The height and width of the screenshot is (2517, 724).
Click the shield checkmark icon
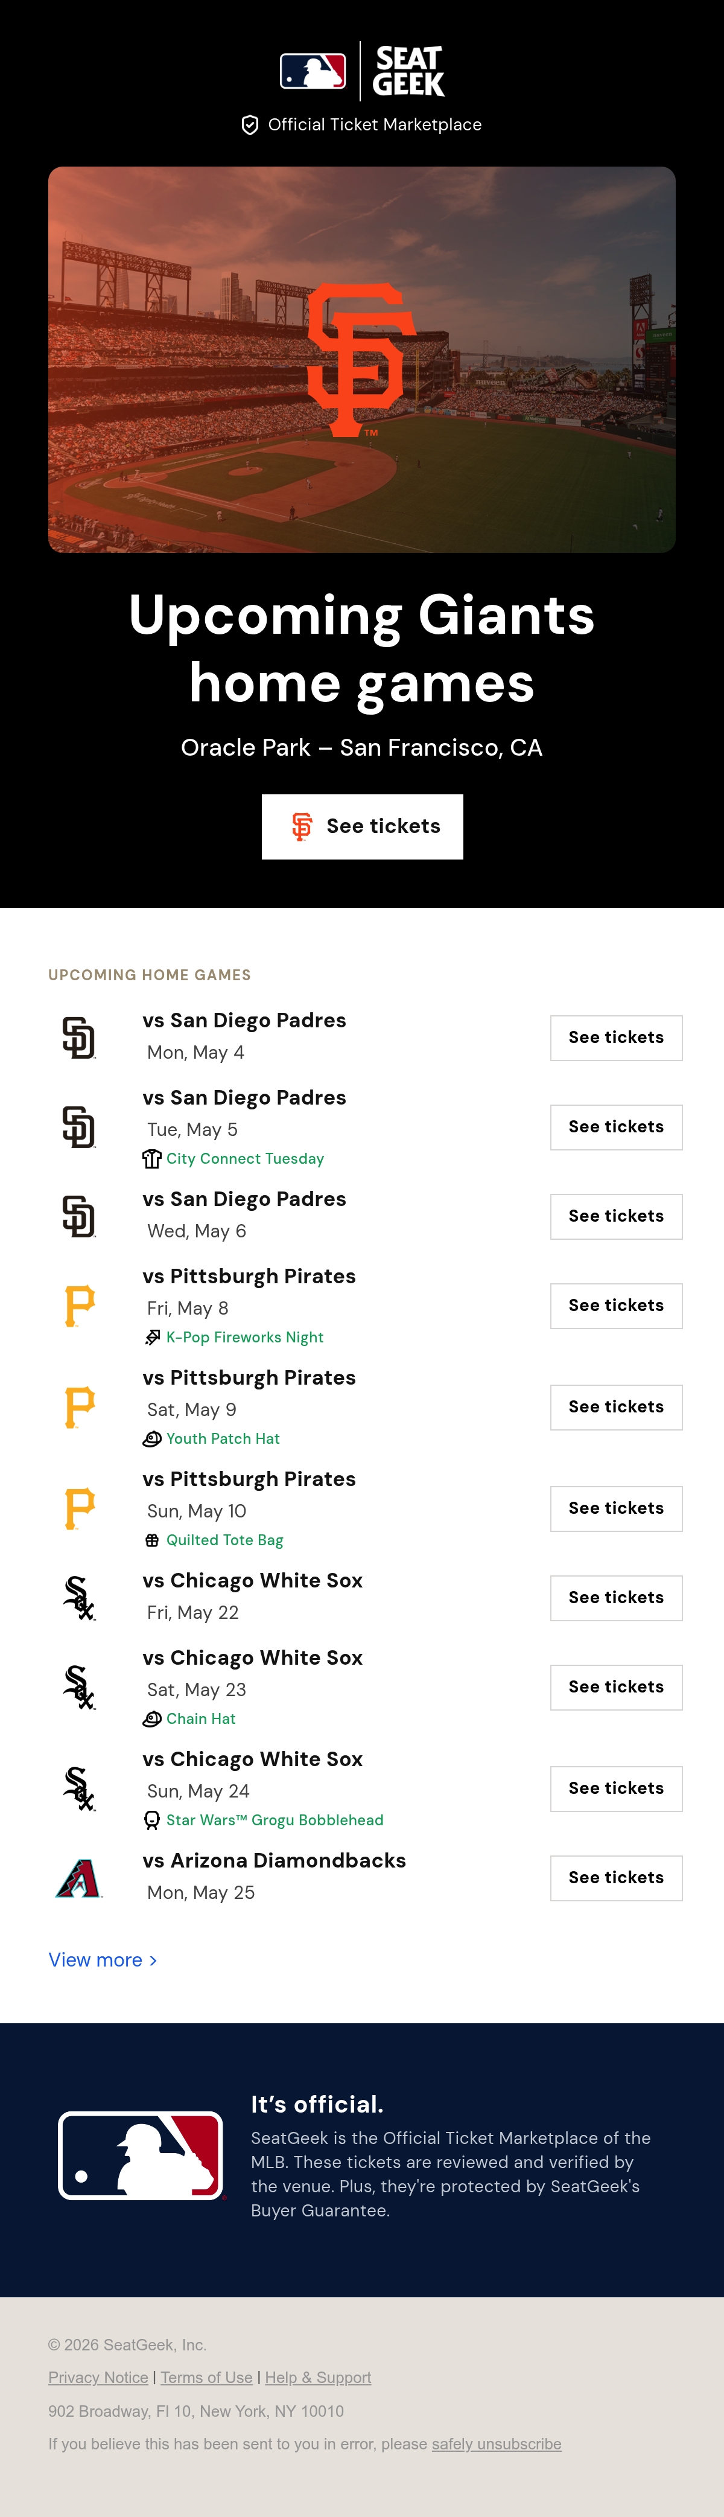coord(250,125)
